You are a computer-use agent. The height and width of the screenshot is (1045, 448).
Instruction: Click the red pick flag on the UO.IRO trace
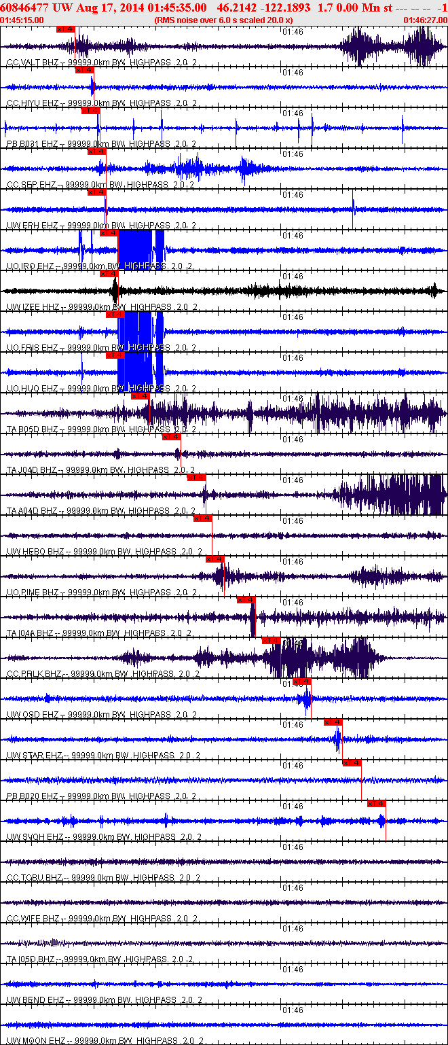[x=109, y=233]
